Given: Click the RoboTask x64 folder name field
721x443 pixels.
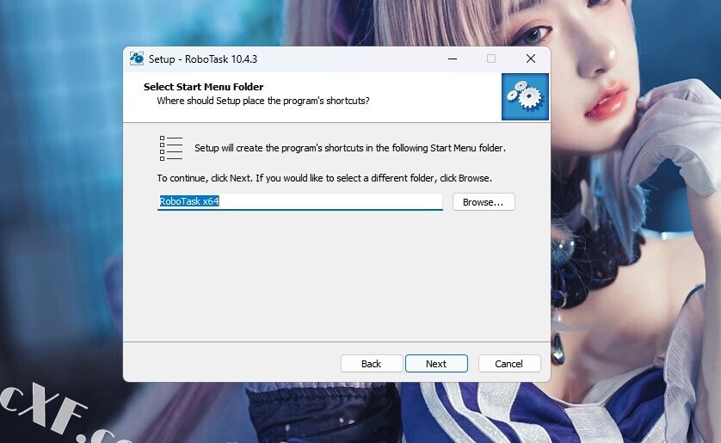Looking at the screenshot, I should click(x=299, y=201).
